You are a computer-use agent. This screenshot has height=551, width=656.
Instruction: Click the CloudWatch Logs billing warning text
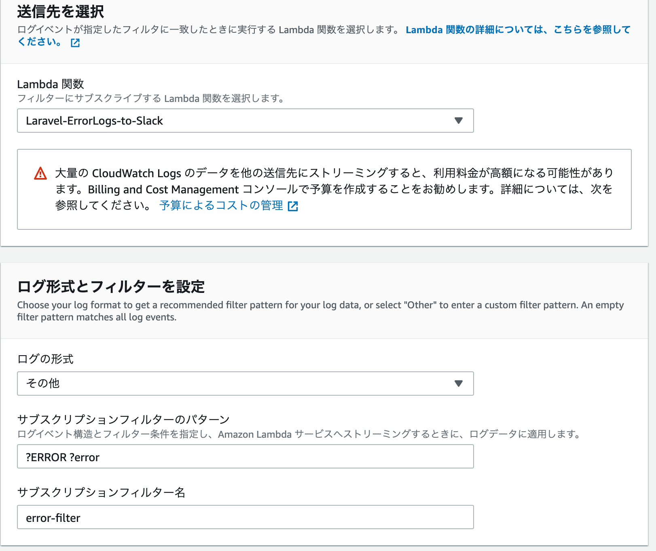coord(334,189)
